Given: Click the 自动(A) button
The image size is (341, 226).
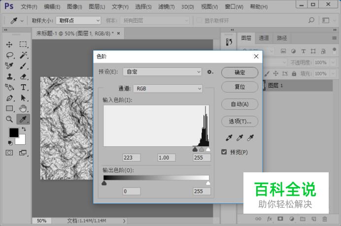Looking at the screenshot, I should point(240,104).
